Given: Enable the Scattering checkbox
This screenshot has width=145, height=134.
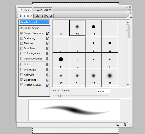Looking at the screenshot, I should click(x=22, y=38).
